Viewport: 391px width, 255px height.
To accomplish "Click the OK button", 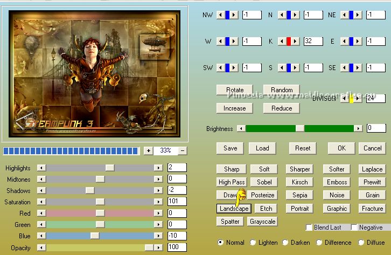I will coord(341,148).
